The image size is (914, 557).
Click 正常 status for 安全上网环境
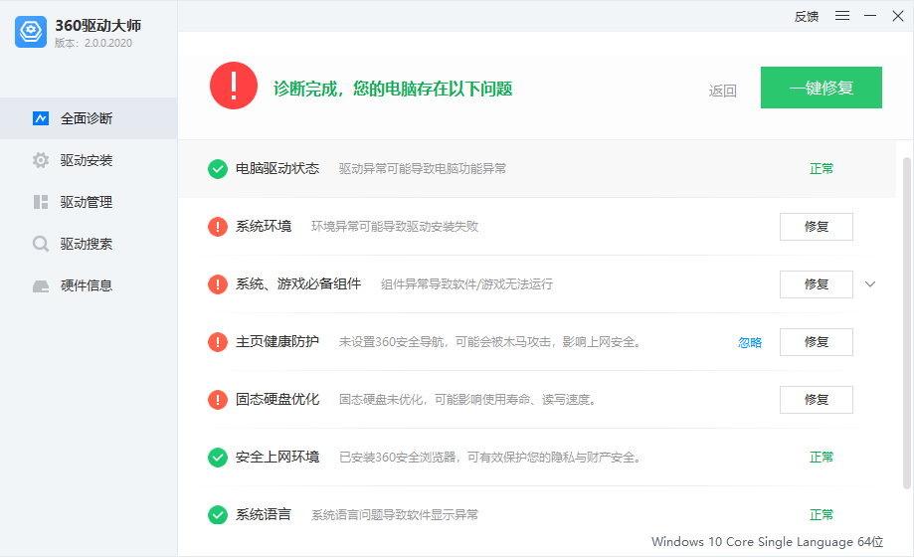[x=822, y=457]
